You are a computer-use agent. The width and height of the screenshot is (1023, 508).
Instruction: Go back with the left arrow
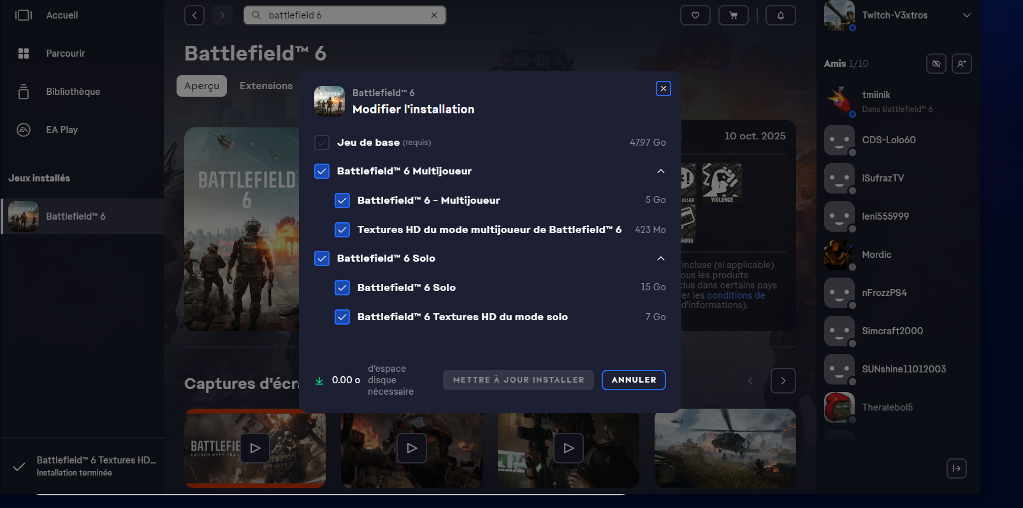[x=194, y=15]
